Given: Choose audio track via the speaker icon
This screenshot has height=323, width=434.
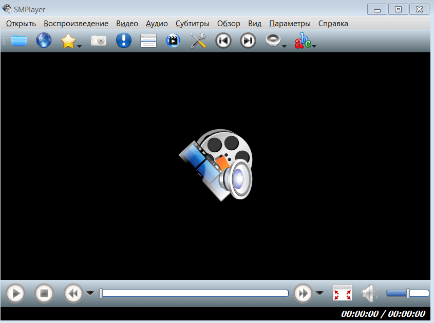Looking at the screenshot, I should [273, 41].
